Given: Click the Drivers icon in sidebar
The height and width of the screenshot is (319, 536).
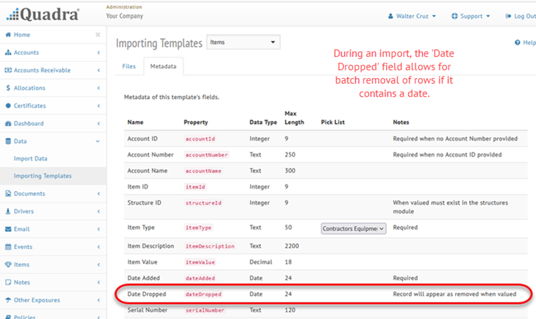Looking at the screenshot, I should tap(8, 211).
